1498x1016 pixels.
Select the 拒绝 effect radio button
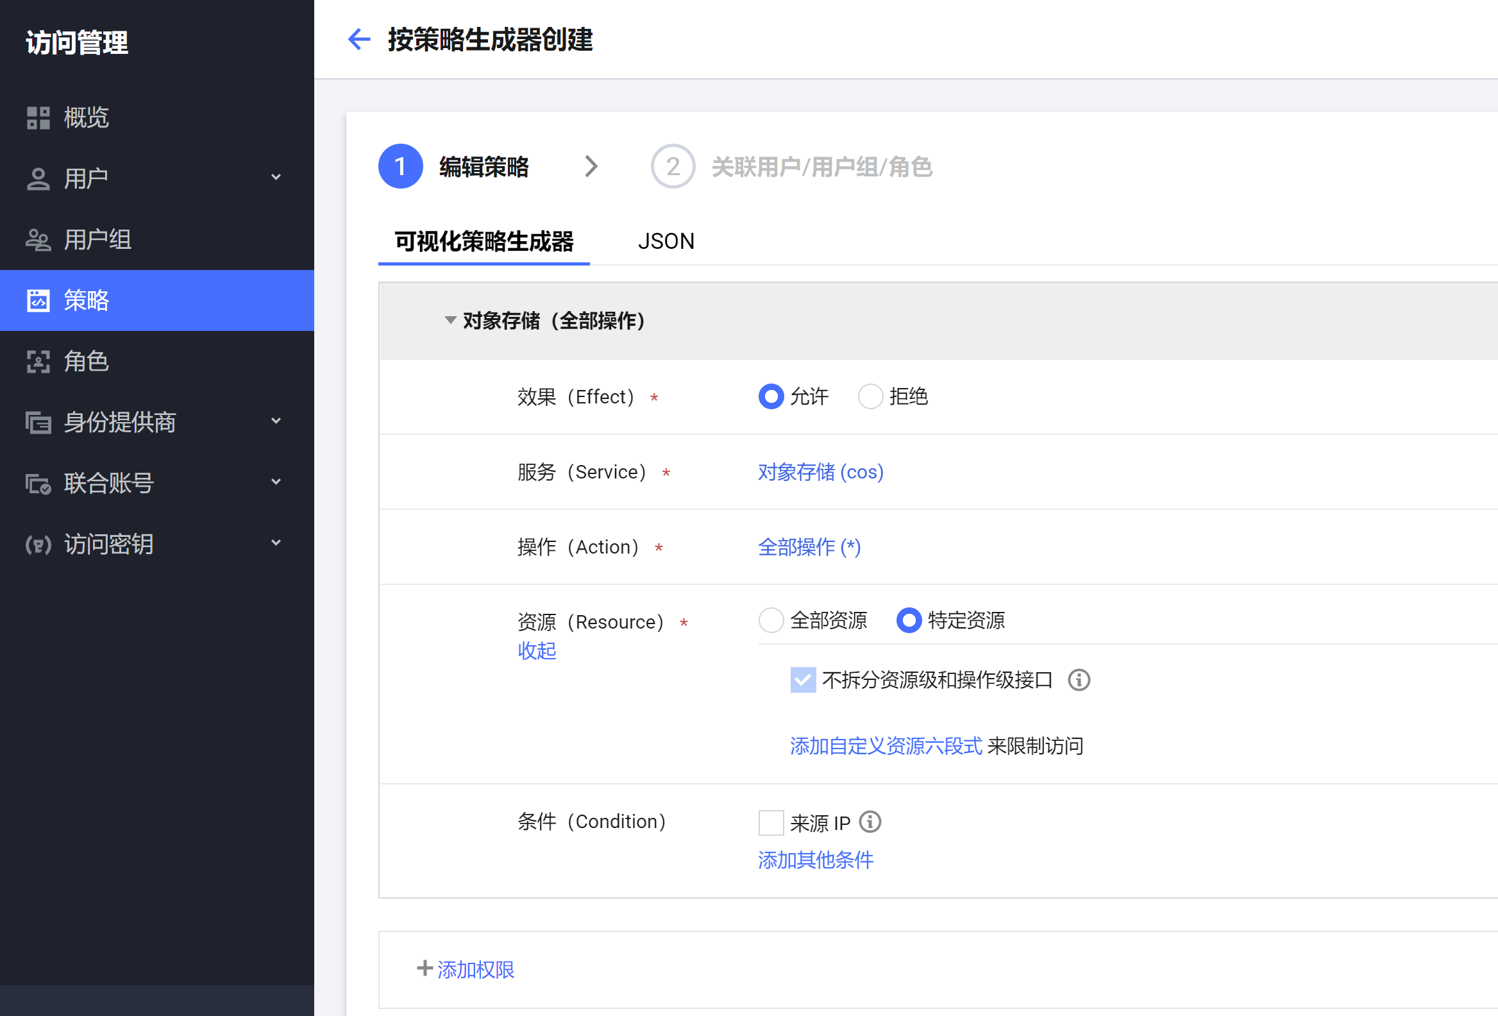tap(870, 396)
